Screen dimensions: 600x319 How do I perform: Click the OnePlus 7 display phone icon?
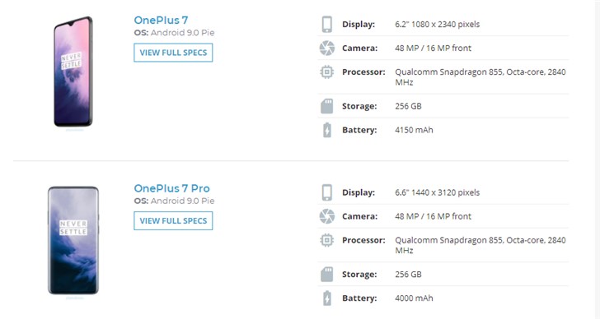click(326, 24)
